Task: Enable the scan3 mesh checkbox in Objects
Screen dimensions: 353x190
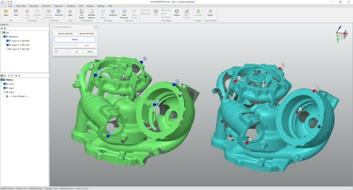Action: [x=8, y=49]
